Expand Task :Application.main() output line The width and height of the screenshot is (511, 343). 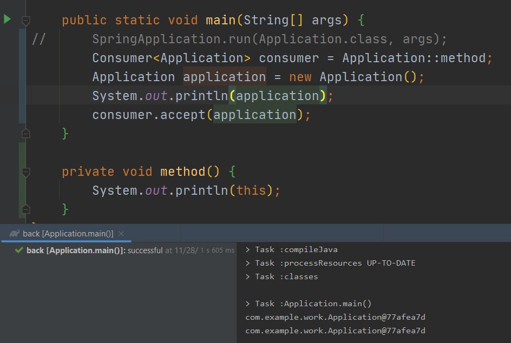[x=309, y=304]
